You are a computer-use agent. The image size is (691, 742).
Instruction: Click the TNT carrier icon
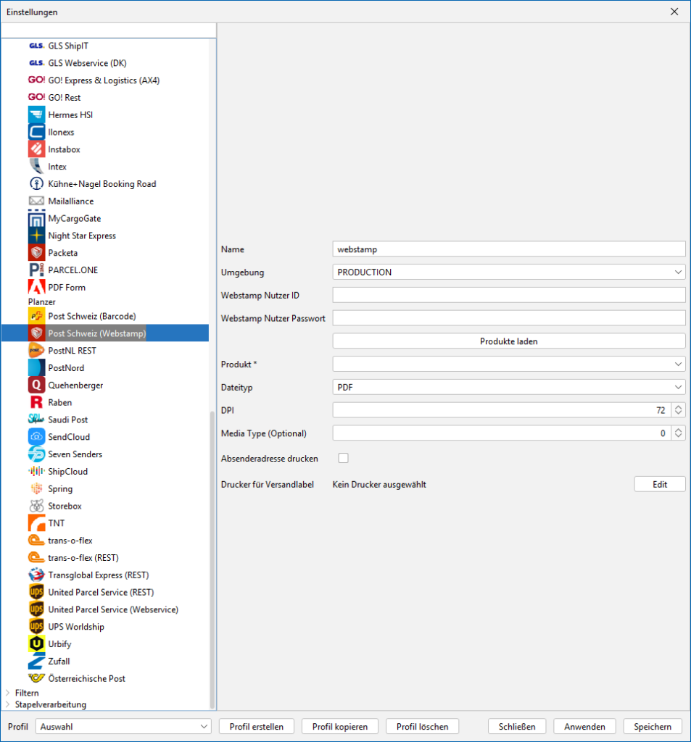[x=36, y=523]
